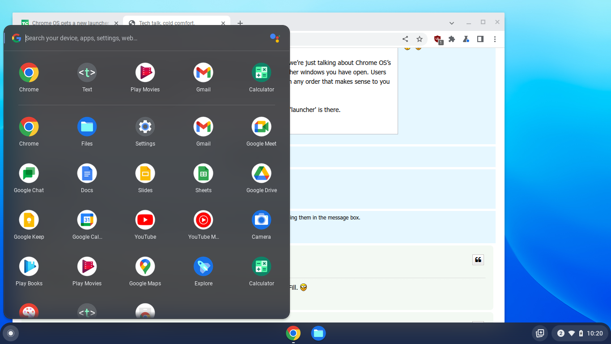Open Chrome Labs flask icon
This screenshot has height=344, width=611.
click(x=466, y=39)
